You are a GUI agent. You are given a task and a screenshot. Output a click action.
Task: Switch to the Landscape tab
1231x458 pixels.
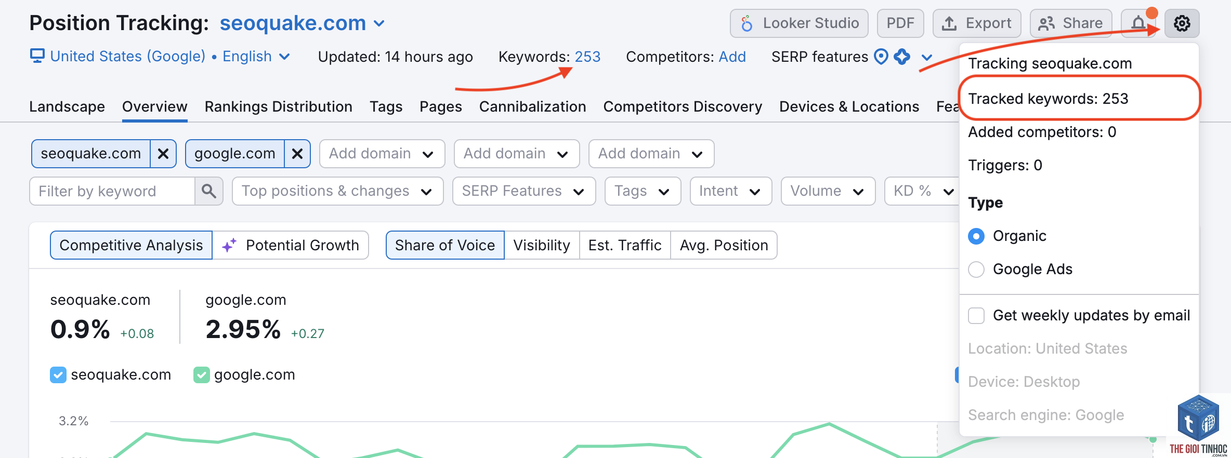pos(67,106)
